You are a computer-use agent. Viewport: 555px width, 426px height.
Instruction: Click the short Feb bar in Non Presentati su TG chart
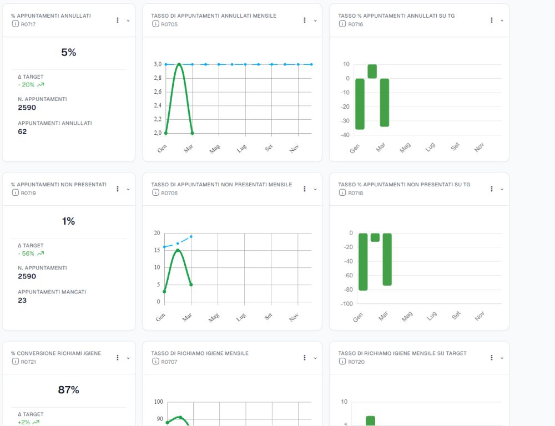coord(375,237)
